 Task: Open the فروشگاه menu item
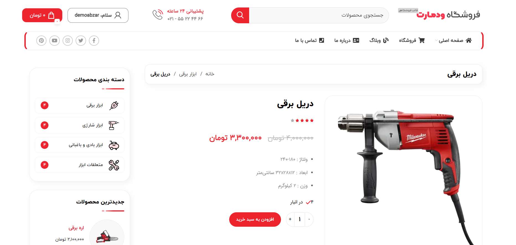coord(412,40)
